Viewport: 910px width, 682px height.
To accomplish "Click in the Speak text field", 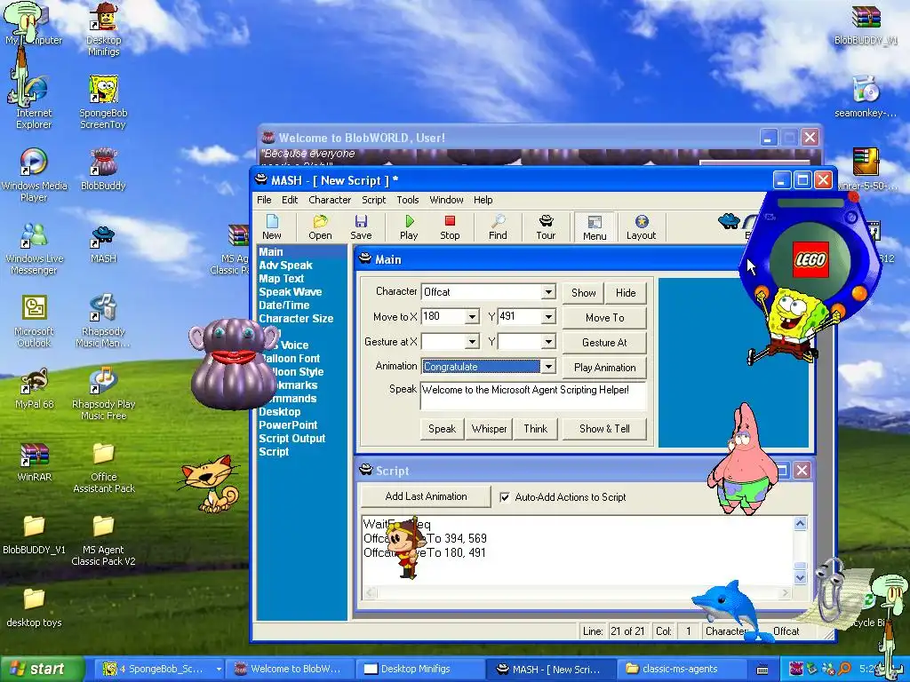I will pyautogui.click(x=533, y=396).
